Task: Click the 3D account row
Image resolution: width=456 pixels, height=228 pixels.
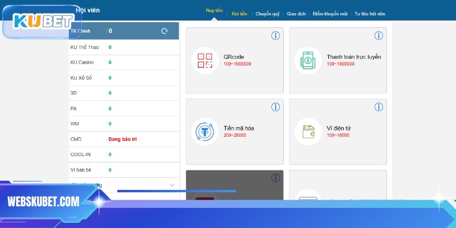Action: [x=124, y=93]
